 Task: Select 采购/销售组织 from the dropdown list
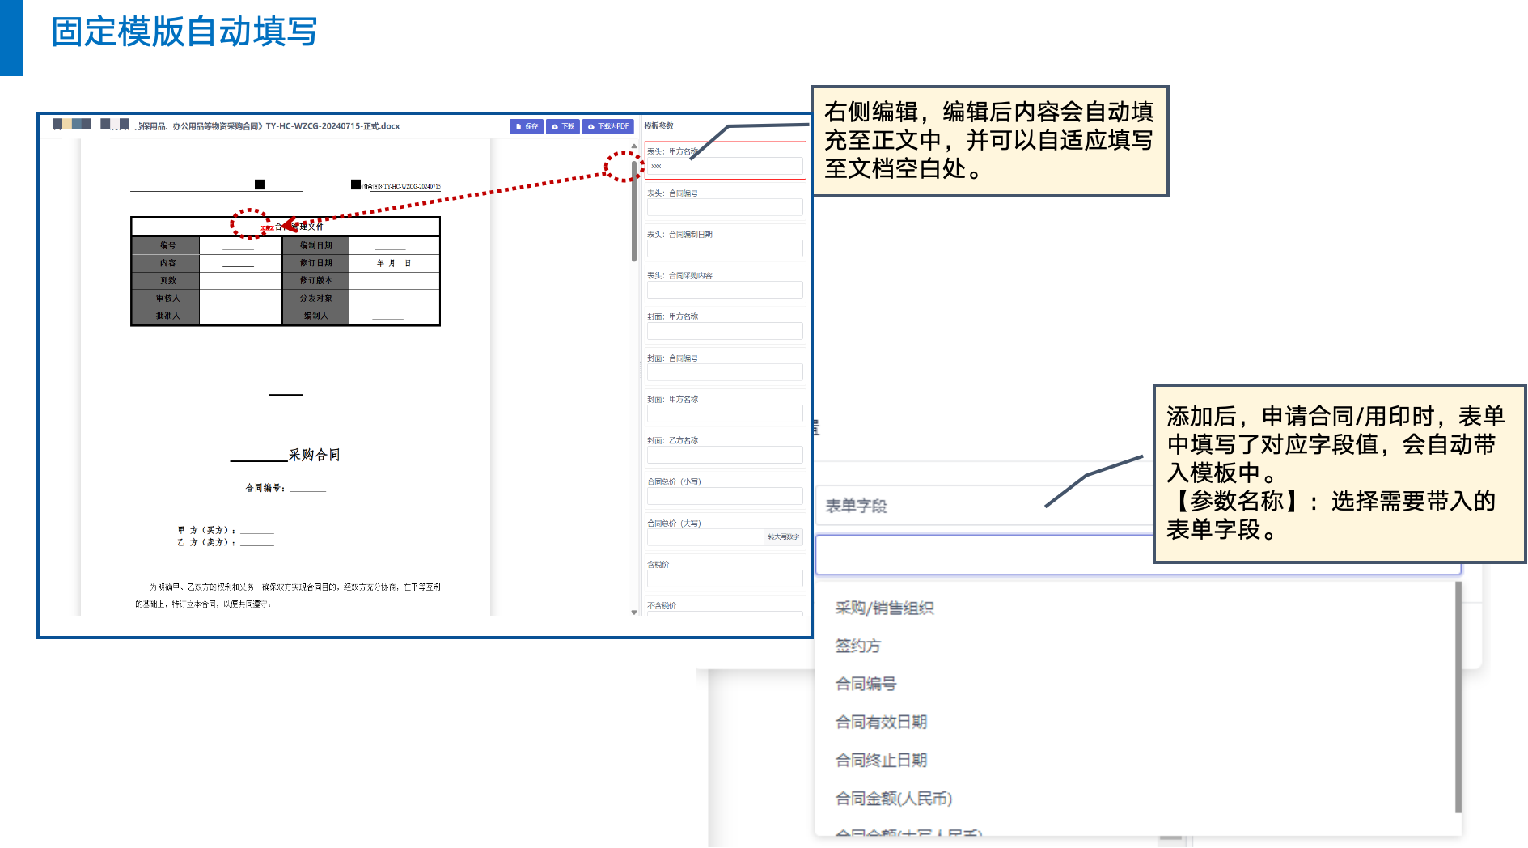click(884, 608)
